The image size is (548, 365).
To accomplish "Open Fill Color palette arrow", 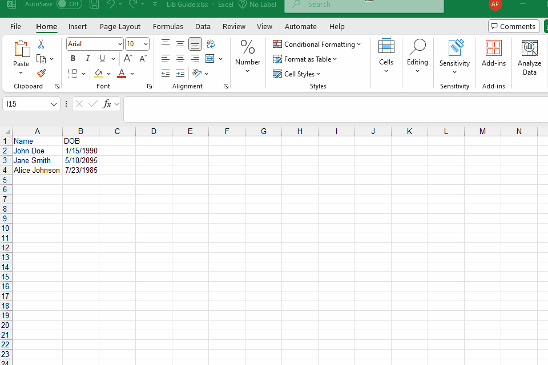I will (108, 74).
